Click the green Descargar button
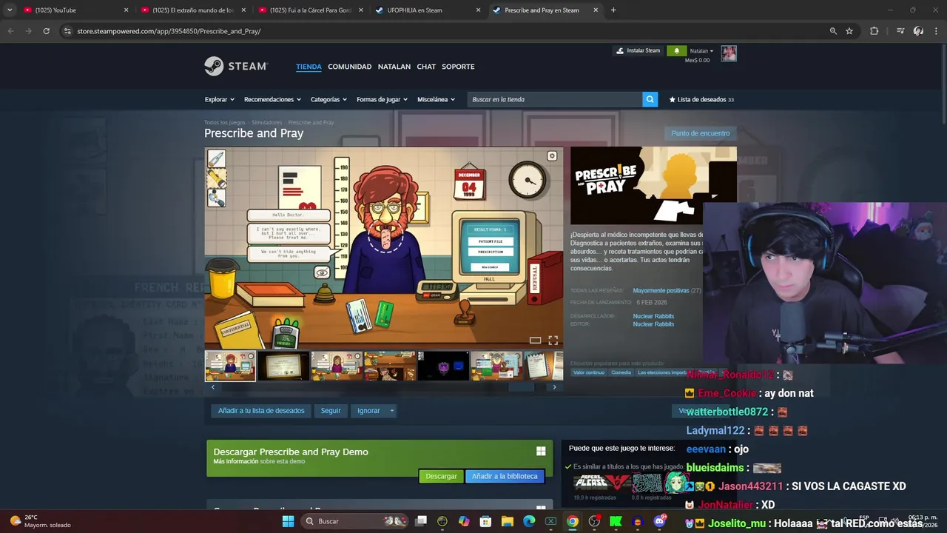The width and height of the screenshot is (947, 533). point(441,476)
